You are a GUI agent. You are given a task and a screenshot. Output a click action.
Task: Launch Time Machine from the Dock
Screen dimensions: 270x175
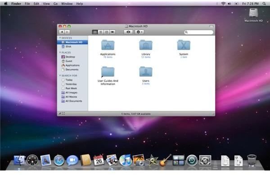tap(192, 160)
